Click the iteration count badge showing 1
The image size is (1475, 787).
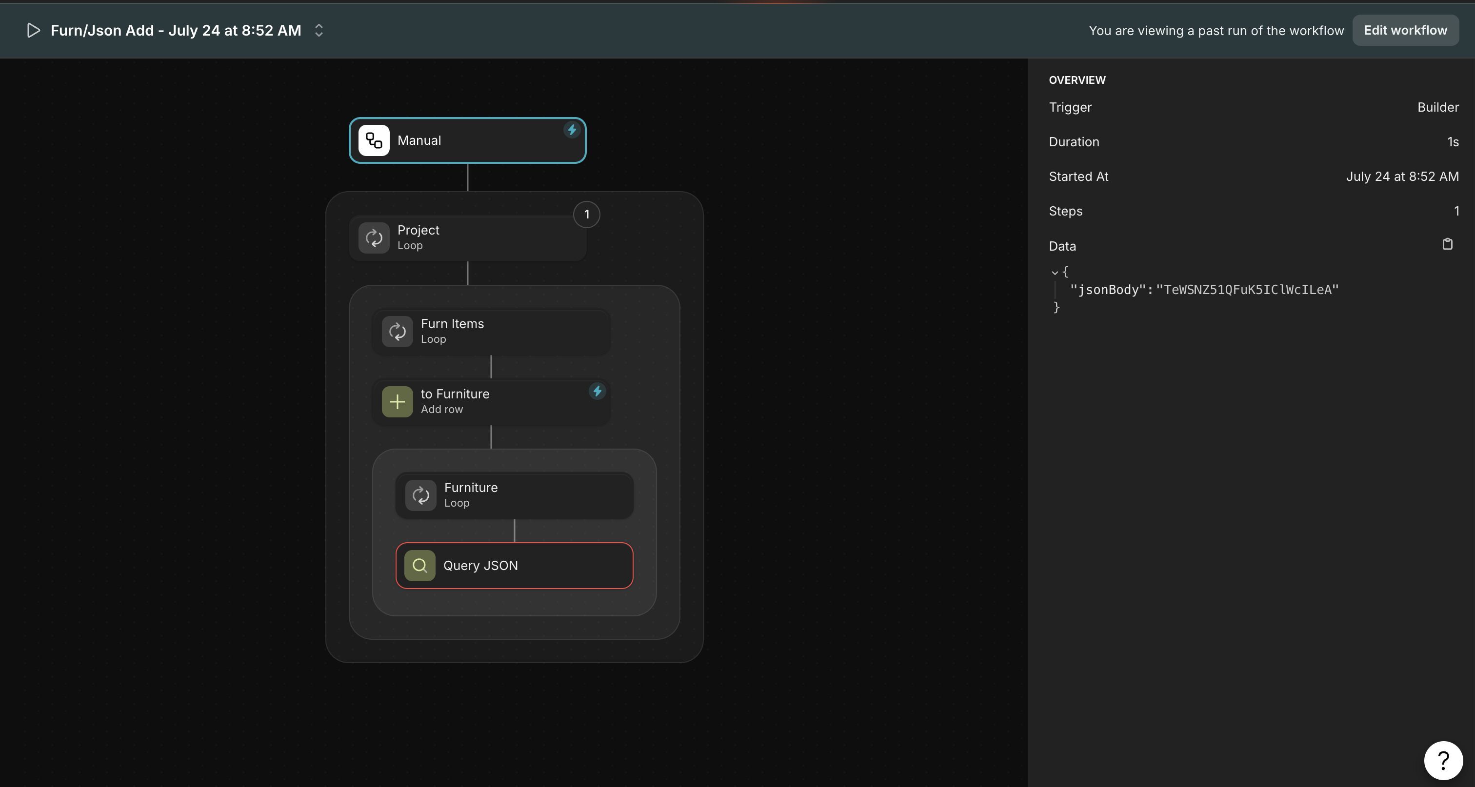(x=586, y=215)
